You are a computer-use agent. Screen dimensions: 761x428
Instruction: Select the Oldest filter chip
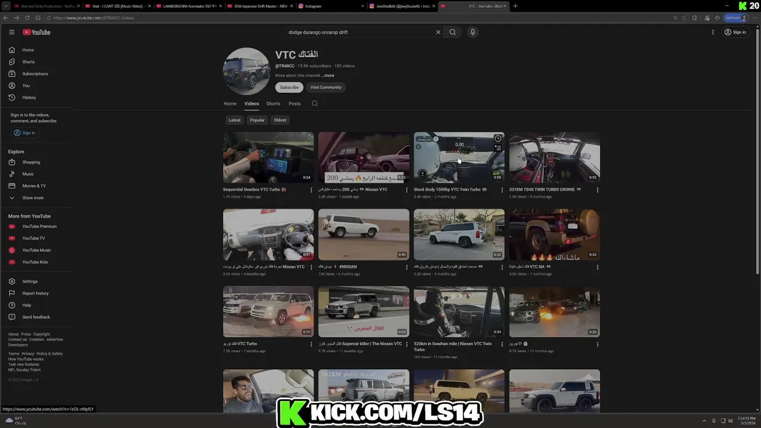[x=280, y=120]
